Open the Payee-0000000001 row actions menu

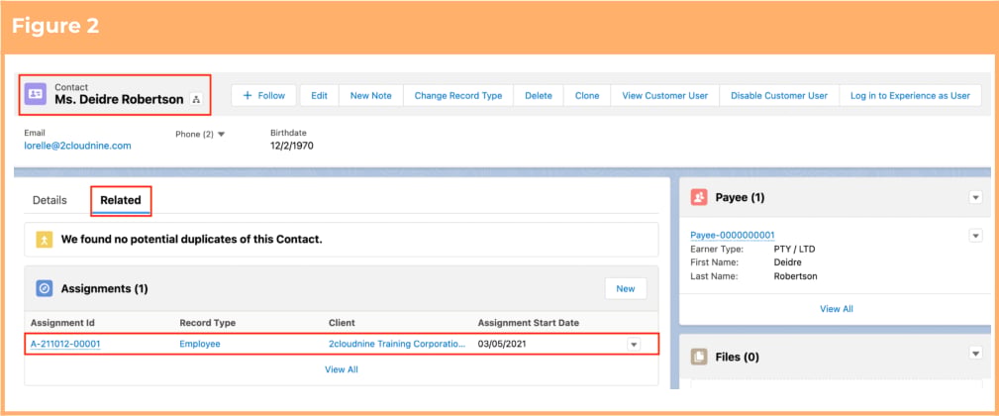point(975,236)
